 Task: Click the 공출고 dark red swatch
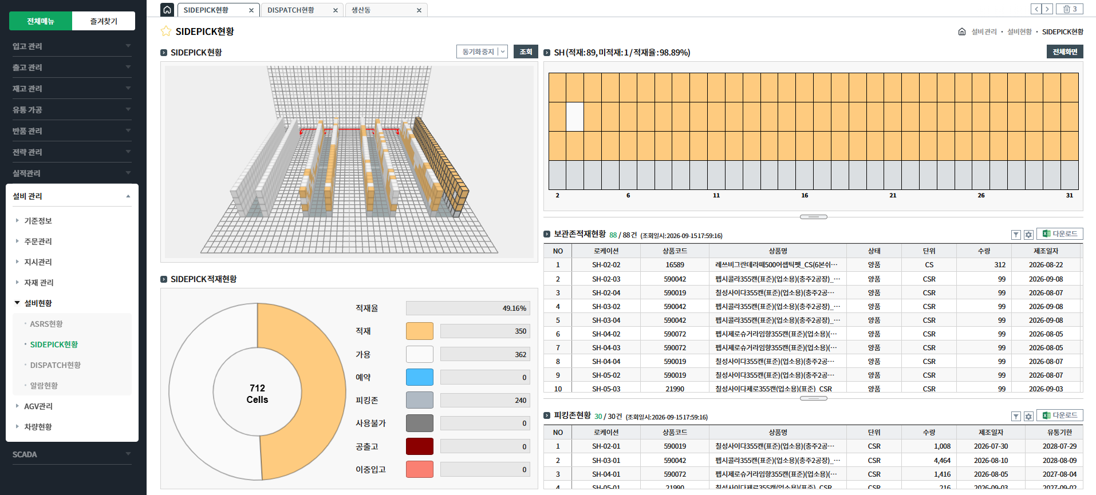click(420, 446)
